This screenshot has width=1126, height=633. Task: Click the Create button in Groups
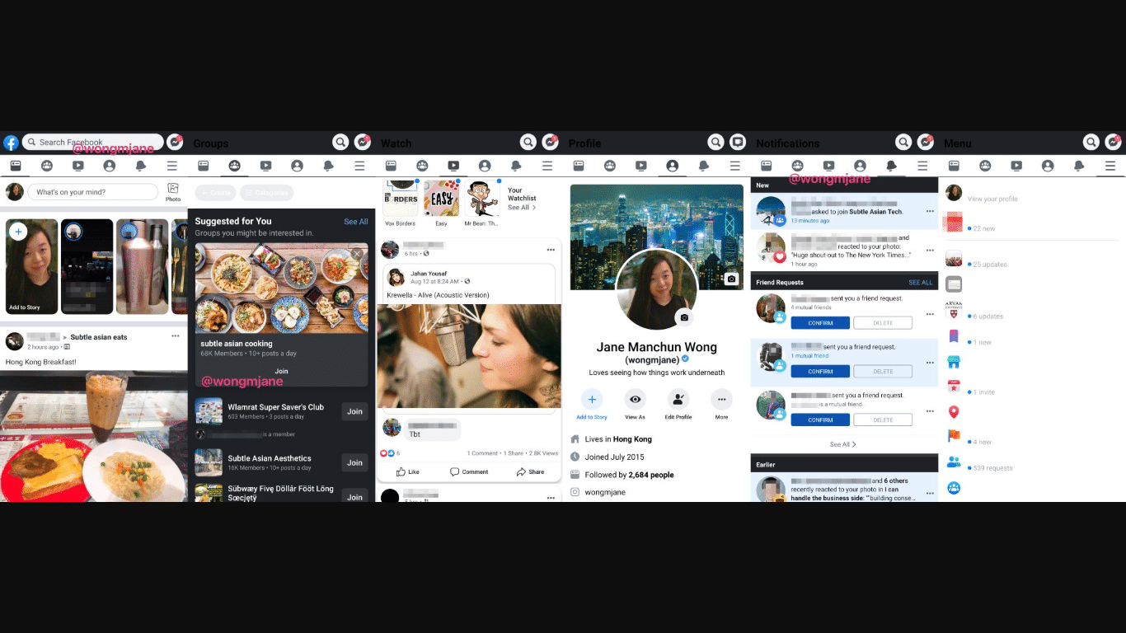tap(215, 193)
